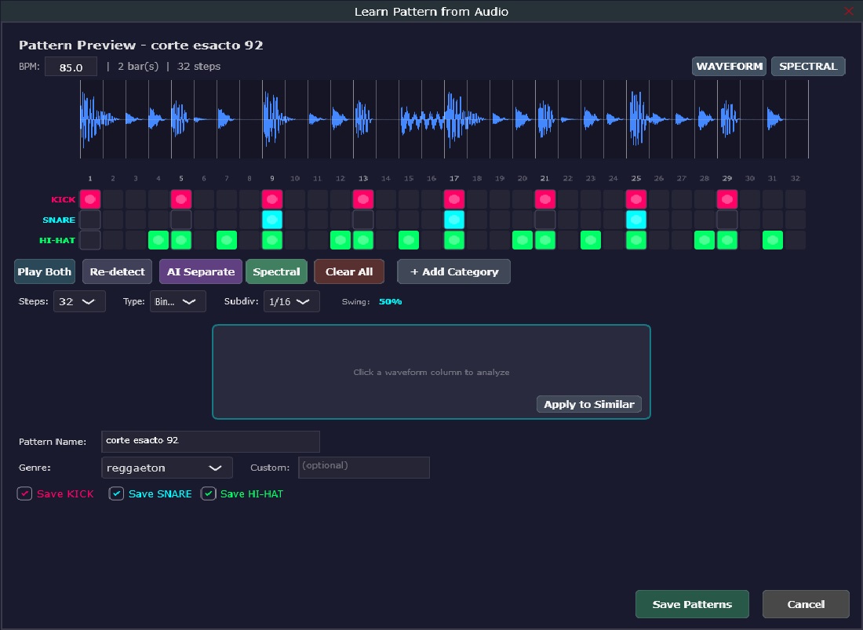Toggle the HI-HAT step 31 cell
This screenshot has height=630, width=863.
click(x=773, y=240)
